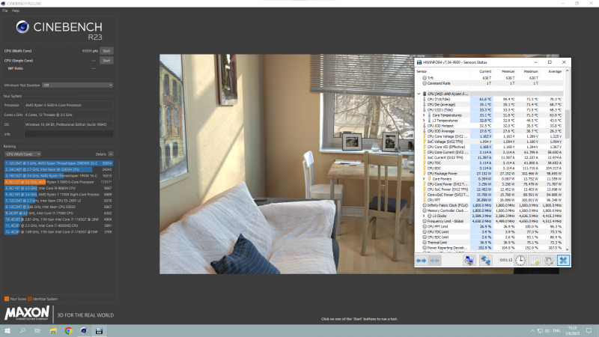Screen dimensions: 599x337
Task: Click the HWiNFO vertical scrollbar thumb
Action: click(567, 124)
